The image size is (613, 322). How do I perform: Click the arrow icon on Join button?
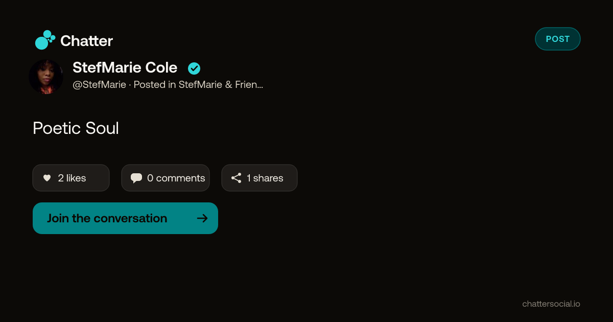click(x=202, y=218)
